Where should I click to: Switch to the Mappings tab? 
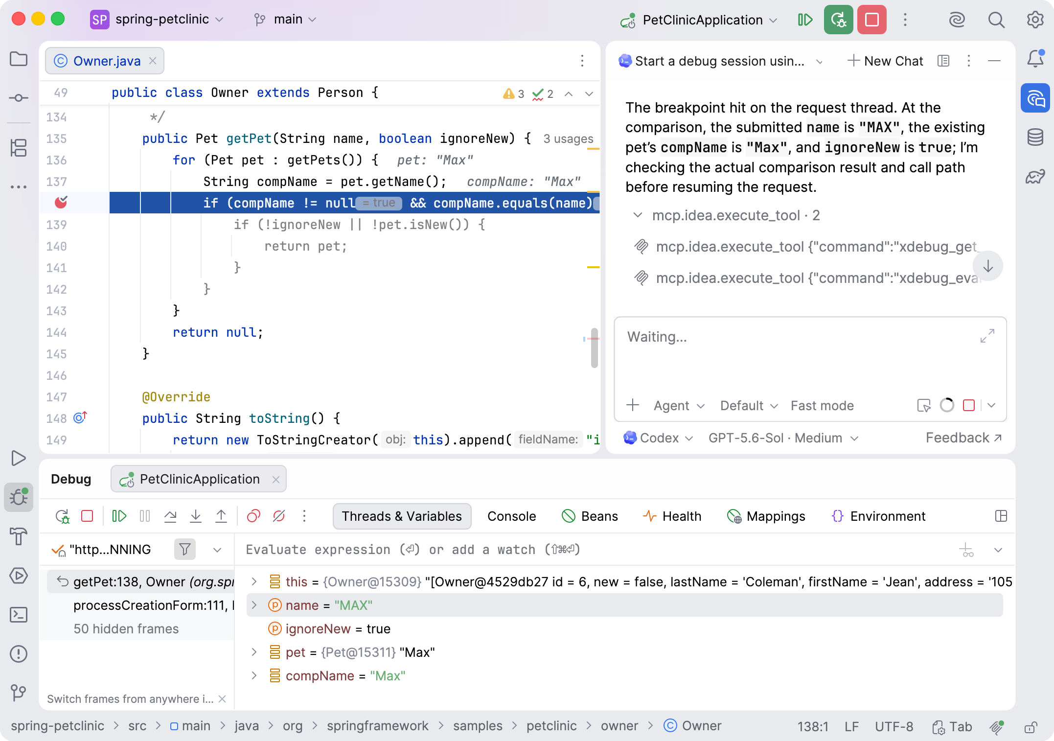pos(766,516)
